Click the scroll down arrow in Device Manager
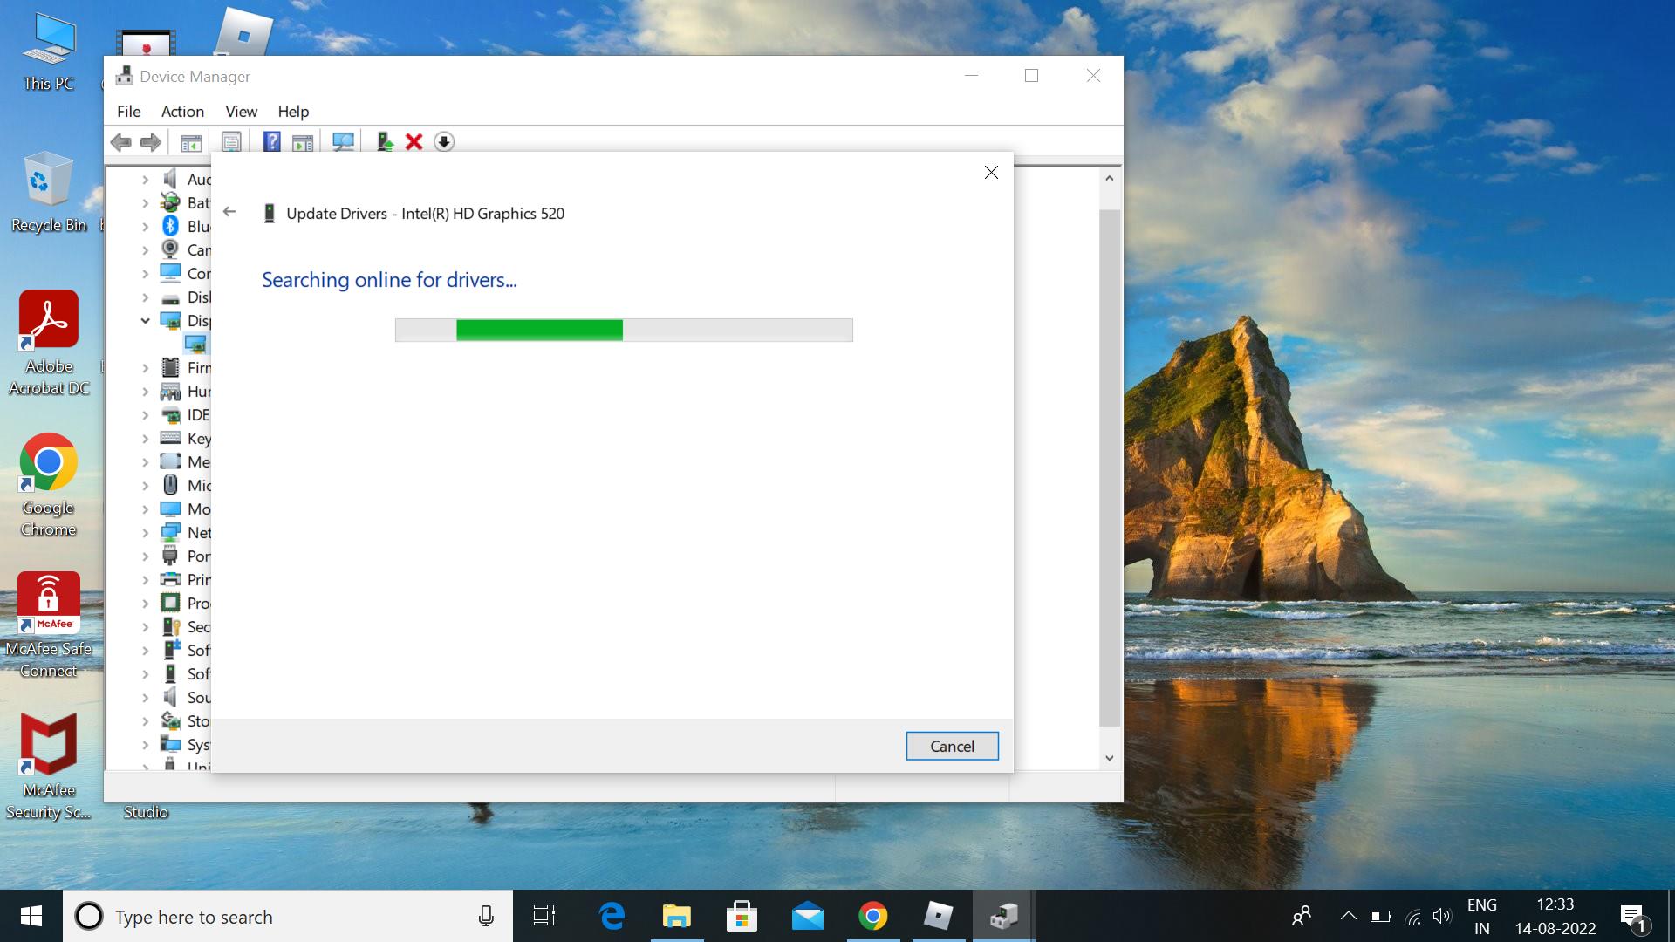1675x942 pixels. pos(1109,758)
